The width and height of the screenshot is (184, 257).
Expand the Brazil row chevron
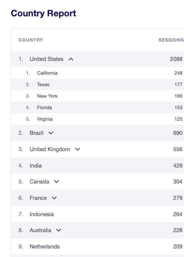[x=51, y=133]
